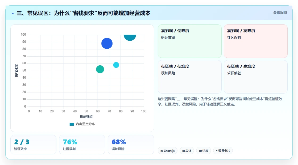Click the Chart.js tag chip
This screenshot has height=165, width=298.
[168, 151]
